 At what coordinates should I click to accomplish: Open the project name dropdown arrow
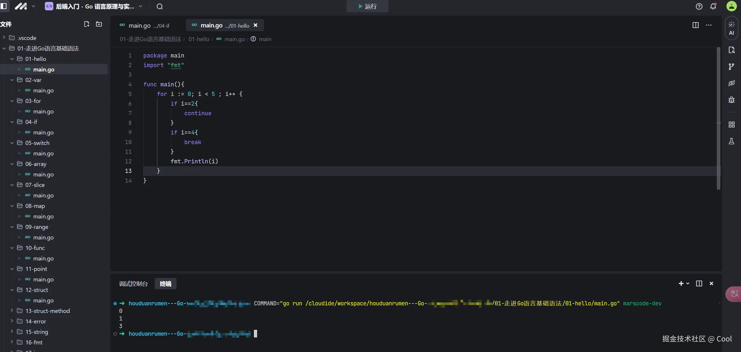[141, 6]
